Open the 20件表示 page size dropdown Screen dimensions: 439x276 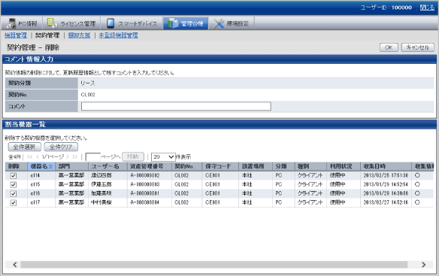pos(163,157)
